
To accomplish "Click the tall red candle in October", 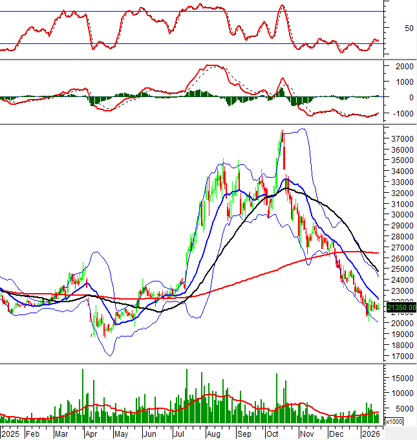I will click(x=285, y=159).
